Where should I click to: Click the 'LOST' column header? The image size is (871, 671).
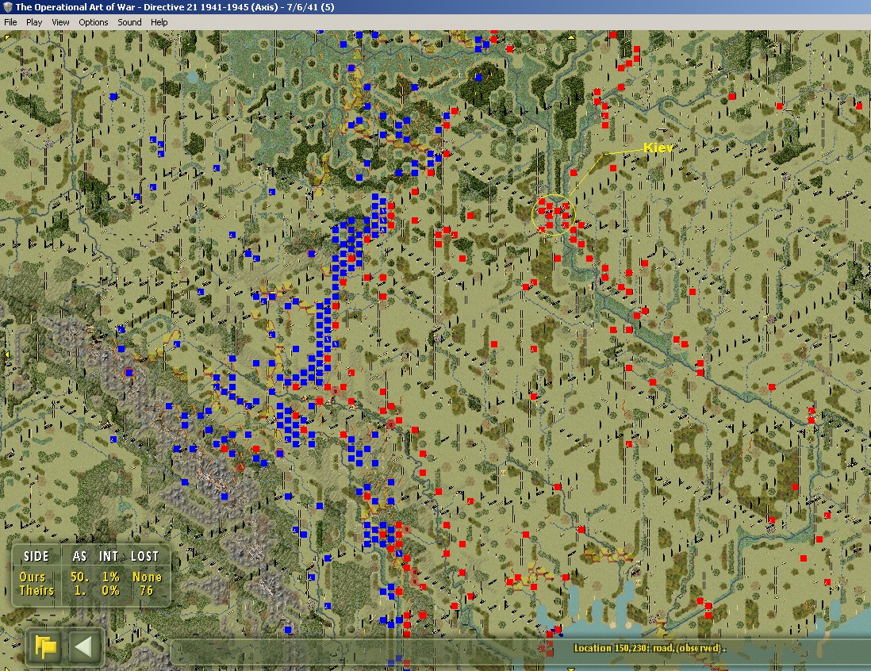click(145, 556)
